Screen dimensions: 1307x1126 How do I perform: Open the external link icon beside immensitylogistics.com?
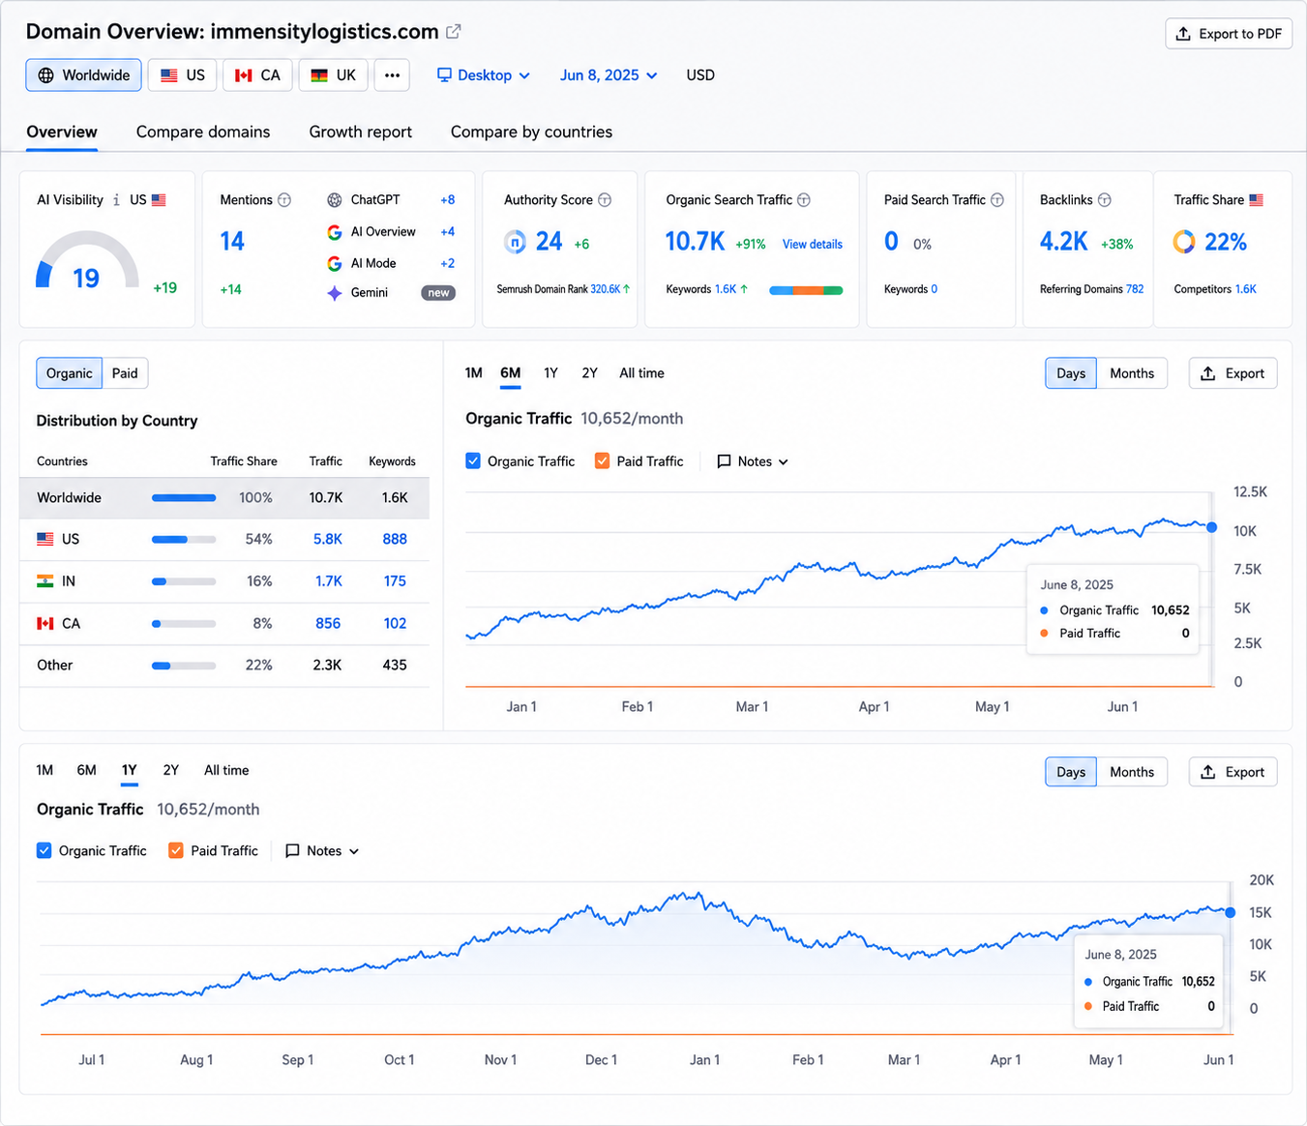coord(453,32)
